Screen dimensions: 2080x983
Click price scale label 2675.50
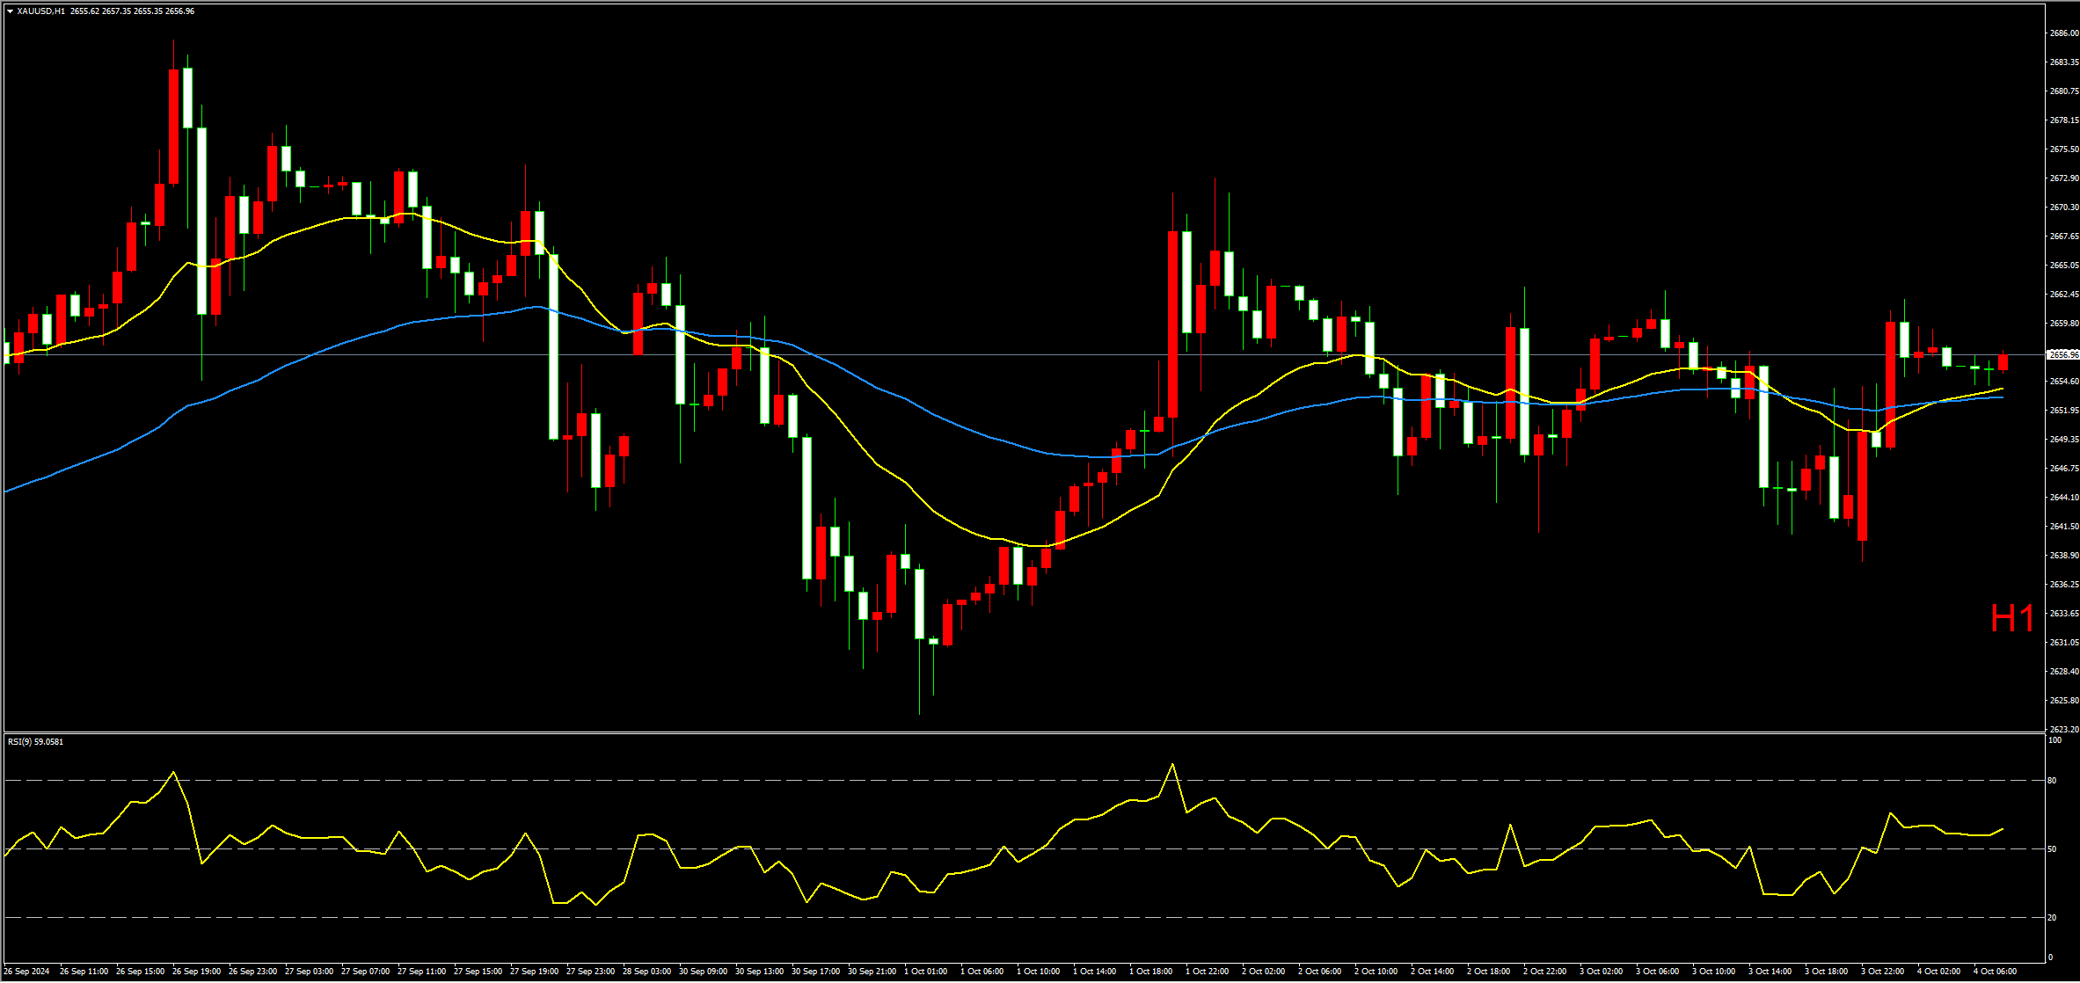[x=2063, y=149]
